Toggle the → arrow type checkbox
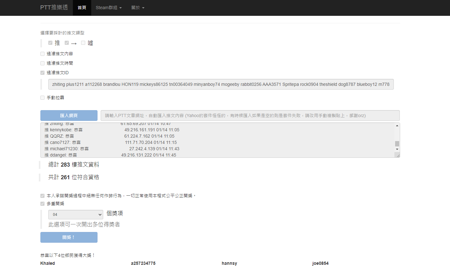This screenshot has height=273, width=450. coord(67,43)
